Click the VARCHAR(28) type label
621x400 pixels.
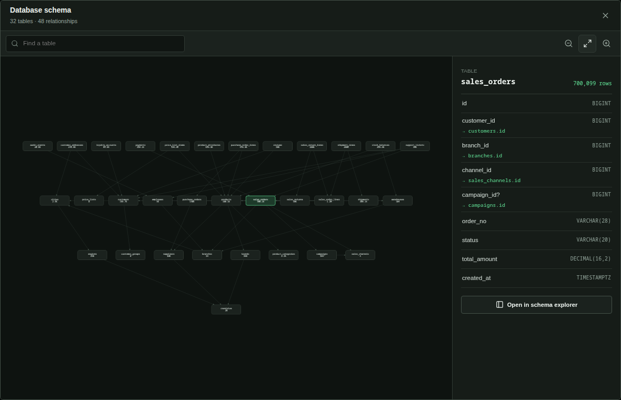[x=593, y=221]
